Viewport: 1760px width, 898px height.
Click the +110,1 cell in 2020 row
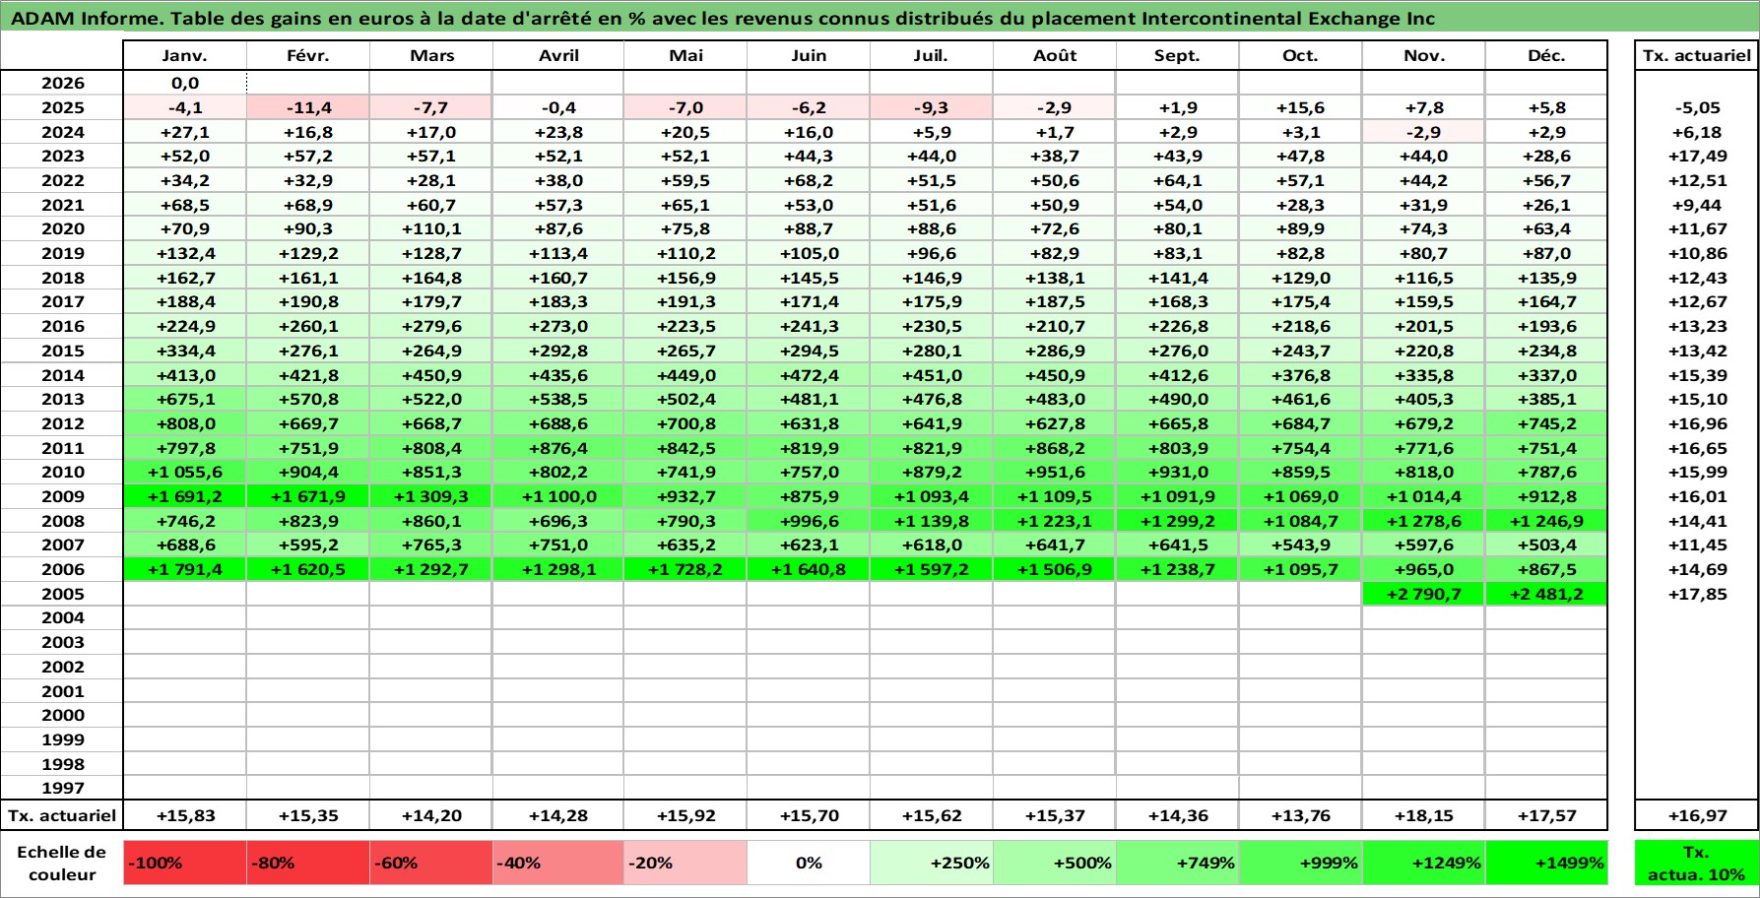(431, 228)
